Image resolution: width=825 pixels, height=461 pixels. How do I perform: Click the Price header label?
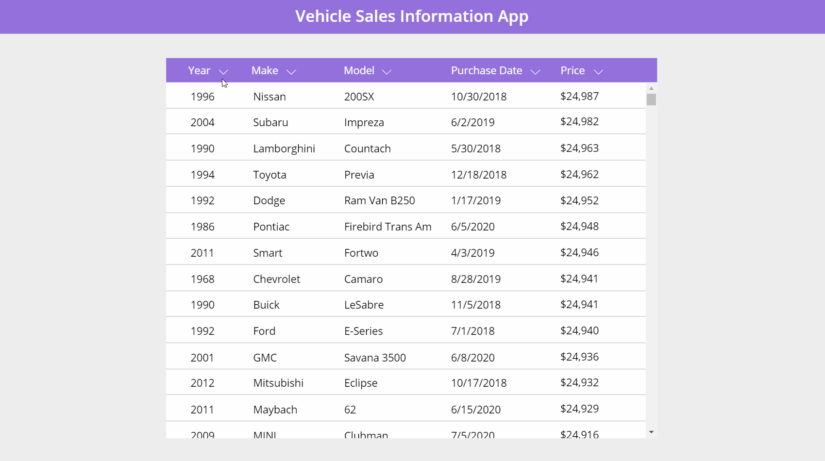click(572, 71)
